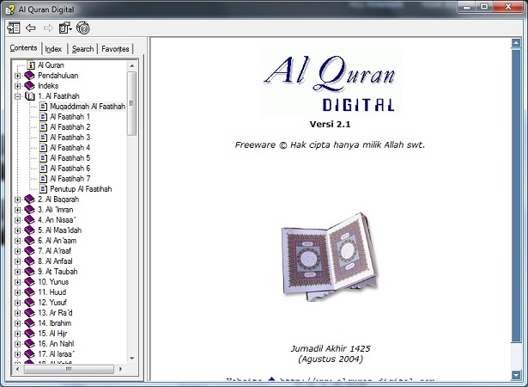The image size is (528, 387).
Task: Open the Al Faatihah 2 topic
Action: (70, 127)
